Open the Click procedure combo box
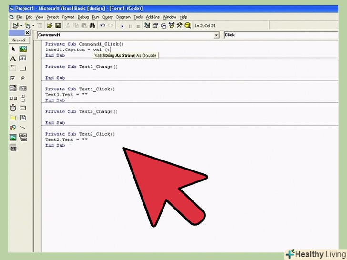 pos(281,35)
